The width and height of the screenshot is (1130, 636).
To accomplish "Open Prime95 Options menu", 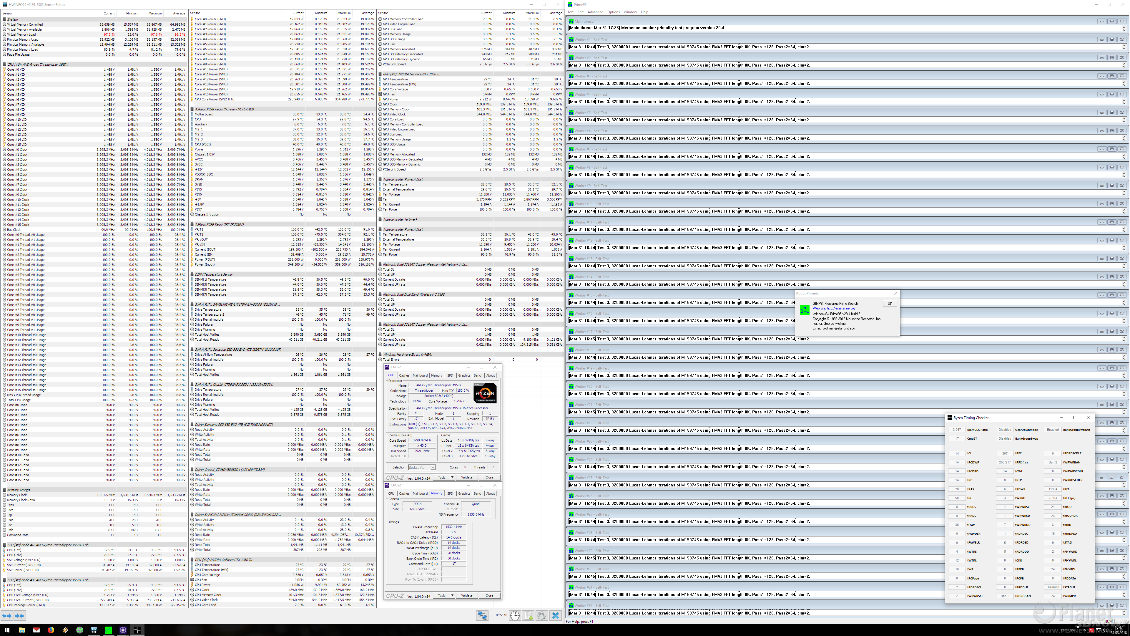I will 613,12.
